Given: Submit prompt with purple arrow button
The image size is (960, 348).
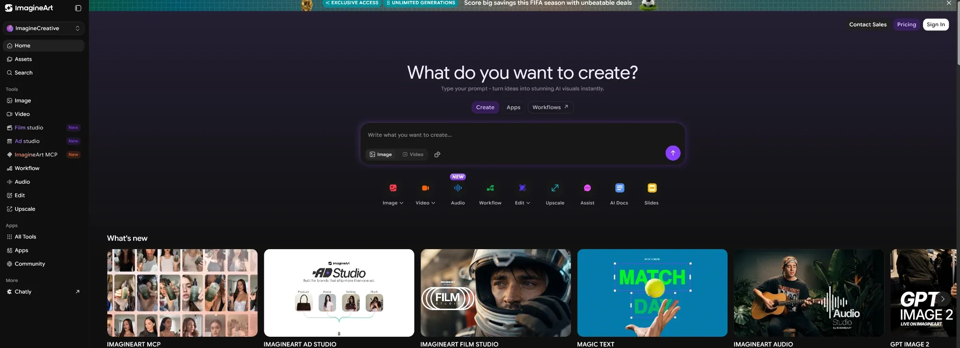Looking at the screenshot, I should click(673, 153).
